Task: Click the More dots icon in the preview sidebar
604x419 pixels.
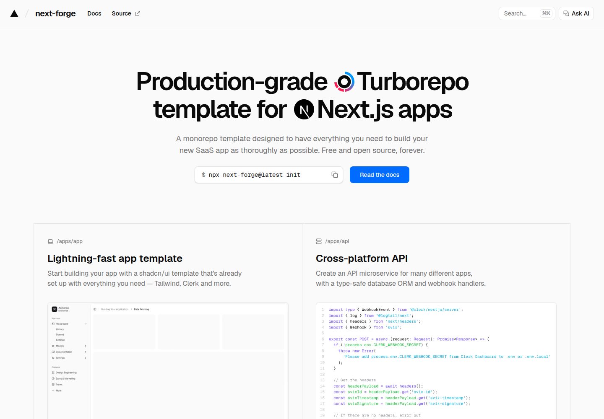Action: point(53,391)
